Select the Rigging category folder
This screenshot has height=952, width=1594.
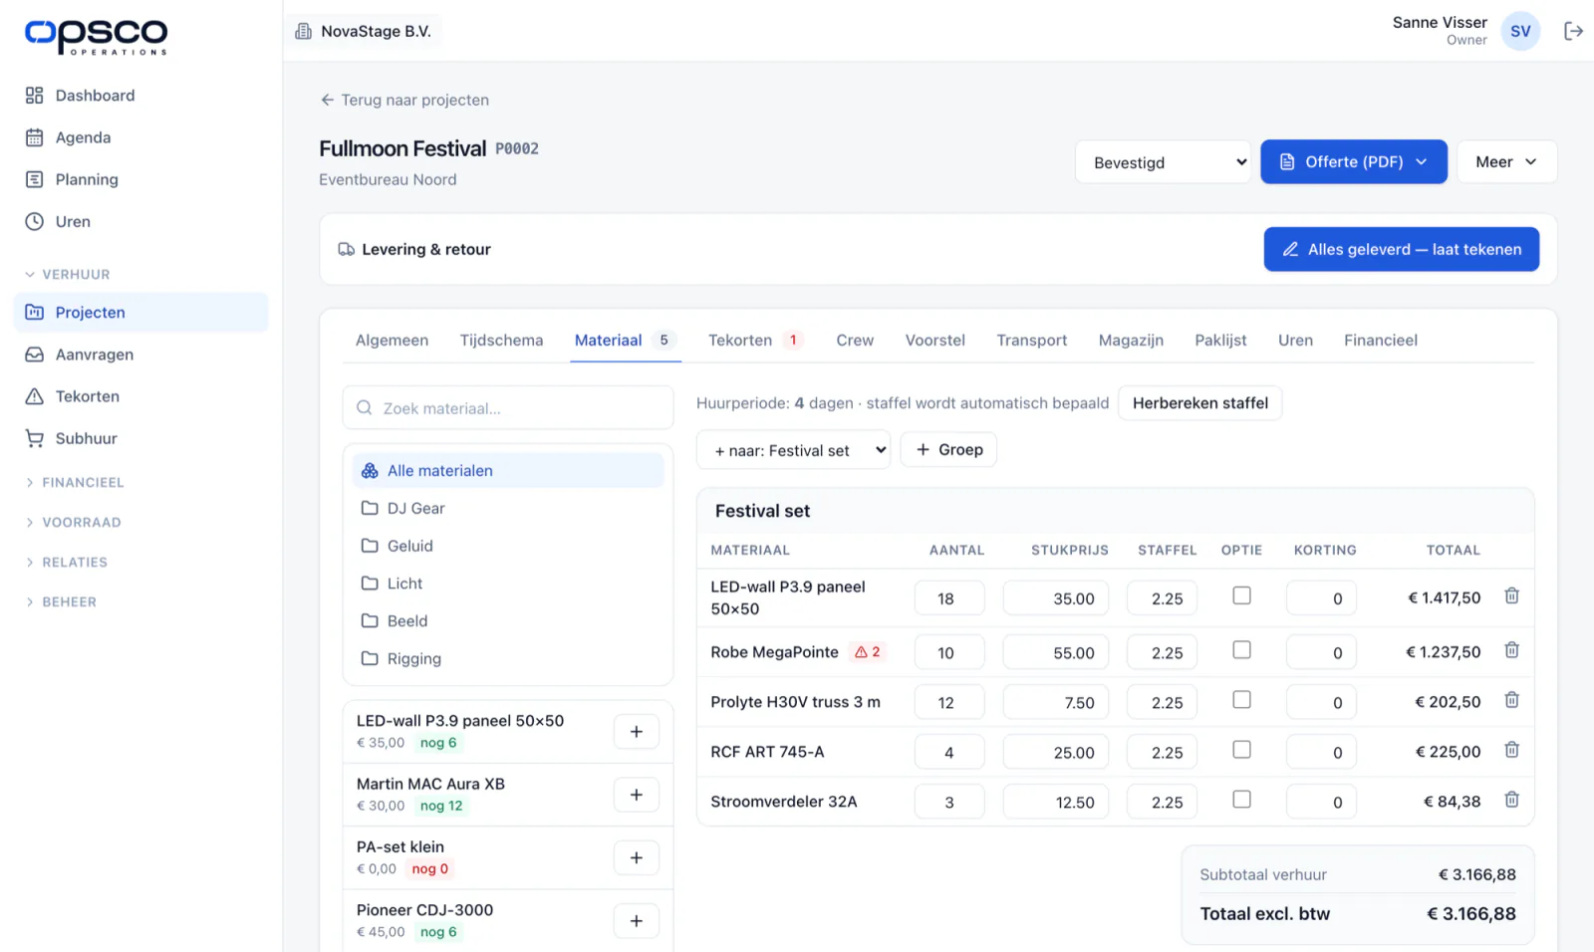coord(508,659)
